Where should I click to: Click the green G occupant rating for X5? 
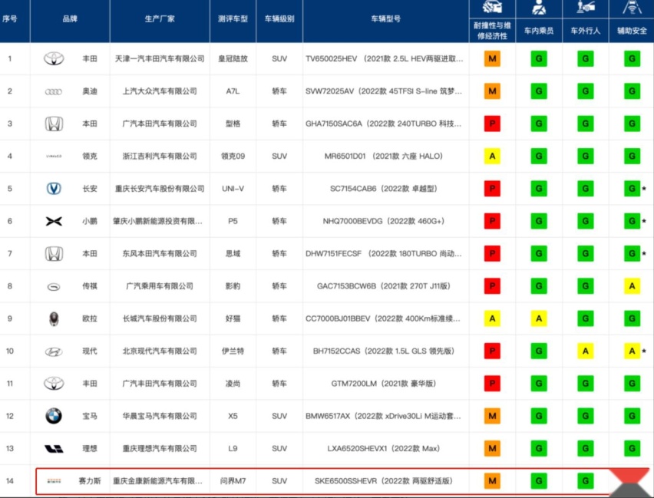539,416
